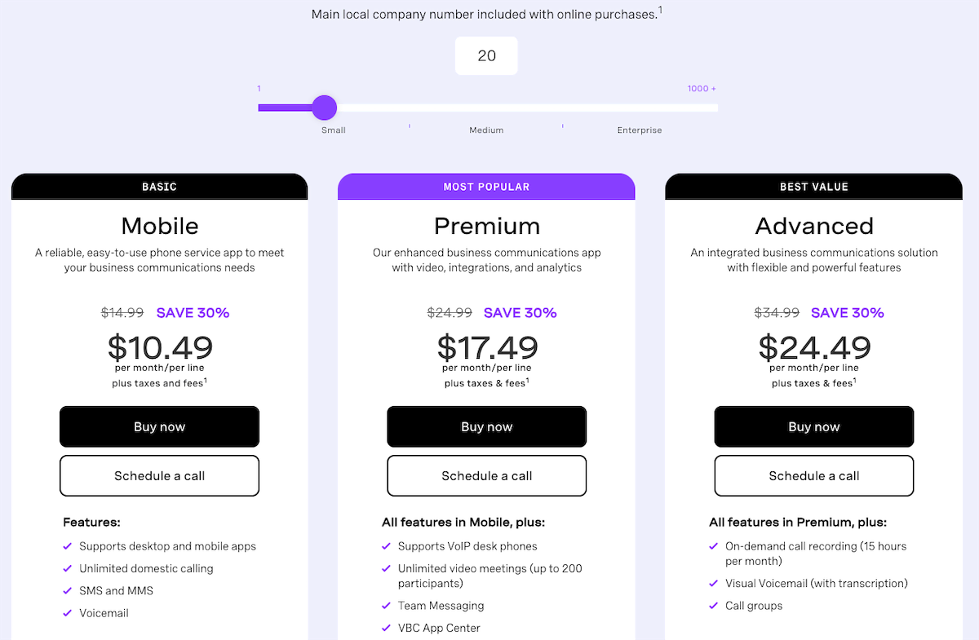Click the purple slider handle
This screenshot has width=979, height=640.
click(325, 107)
